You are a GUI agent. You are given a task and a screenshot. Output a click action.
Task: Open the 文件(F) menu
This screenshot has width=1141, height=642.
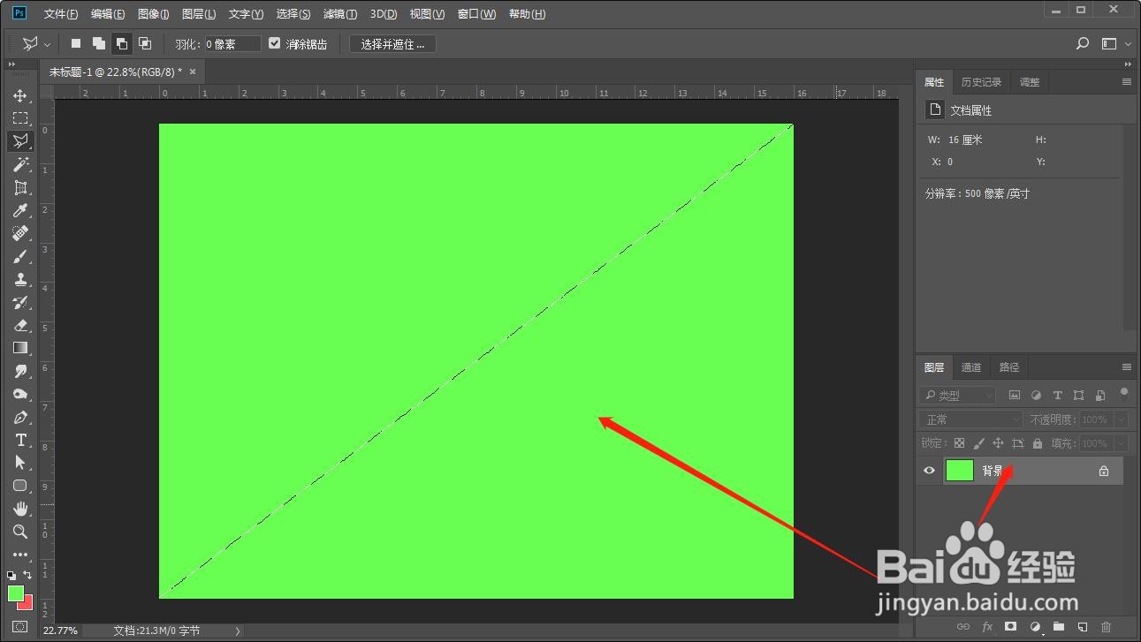pos(61,14)
